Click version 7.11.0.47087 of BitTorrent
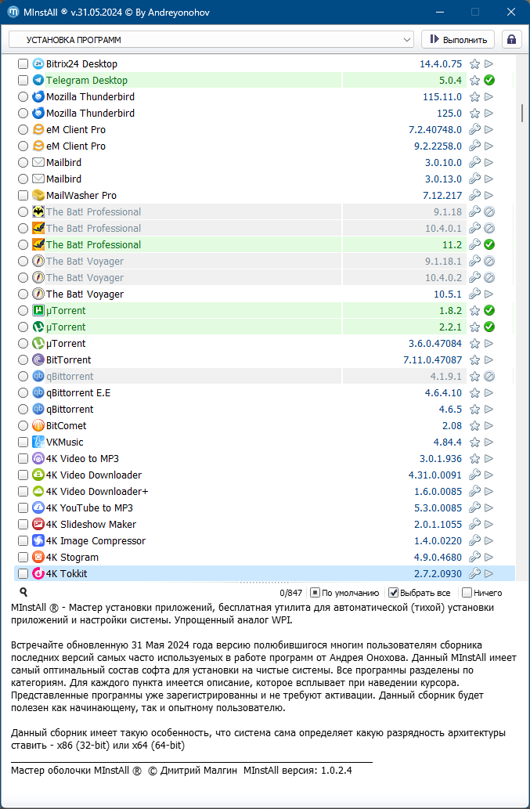This screenshot has height=809, width=530. pos(433,359)
